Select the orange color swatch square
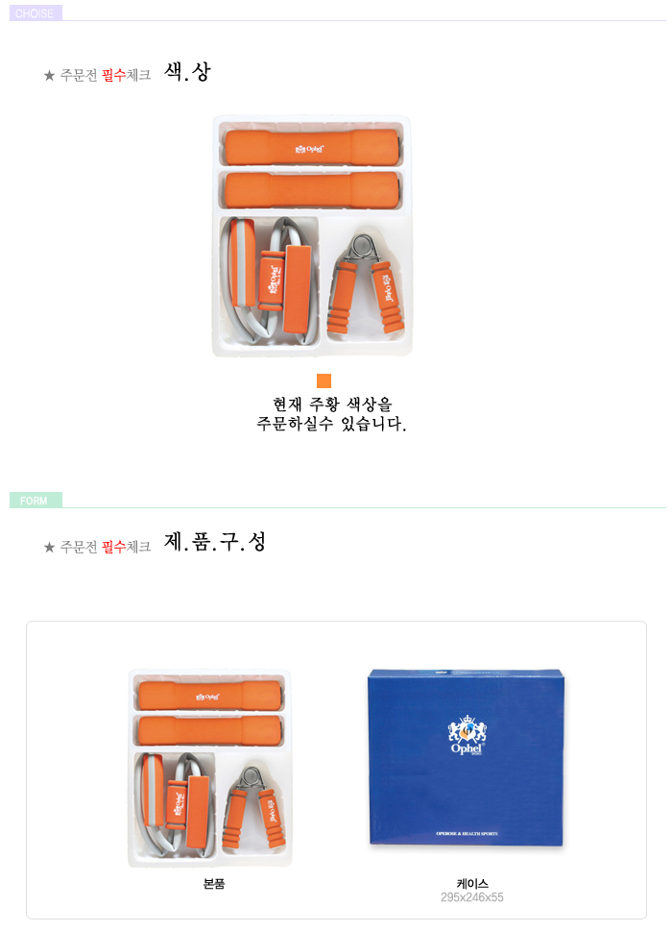 pos(324,380)
